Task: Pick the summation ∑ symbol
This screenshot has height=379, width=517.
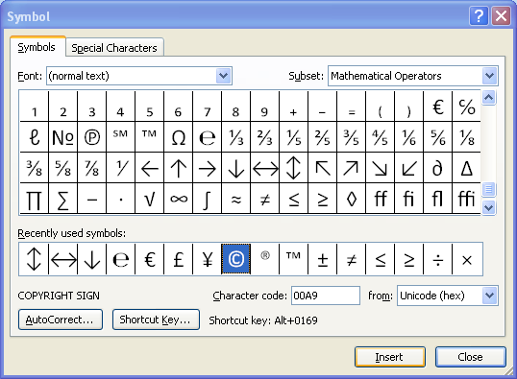Action: point(63,199)
